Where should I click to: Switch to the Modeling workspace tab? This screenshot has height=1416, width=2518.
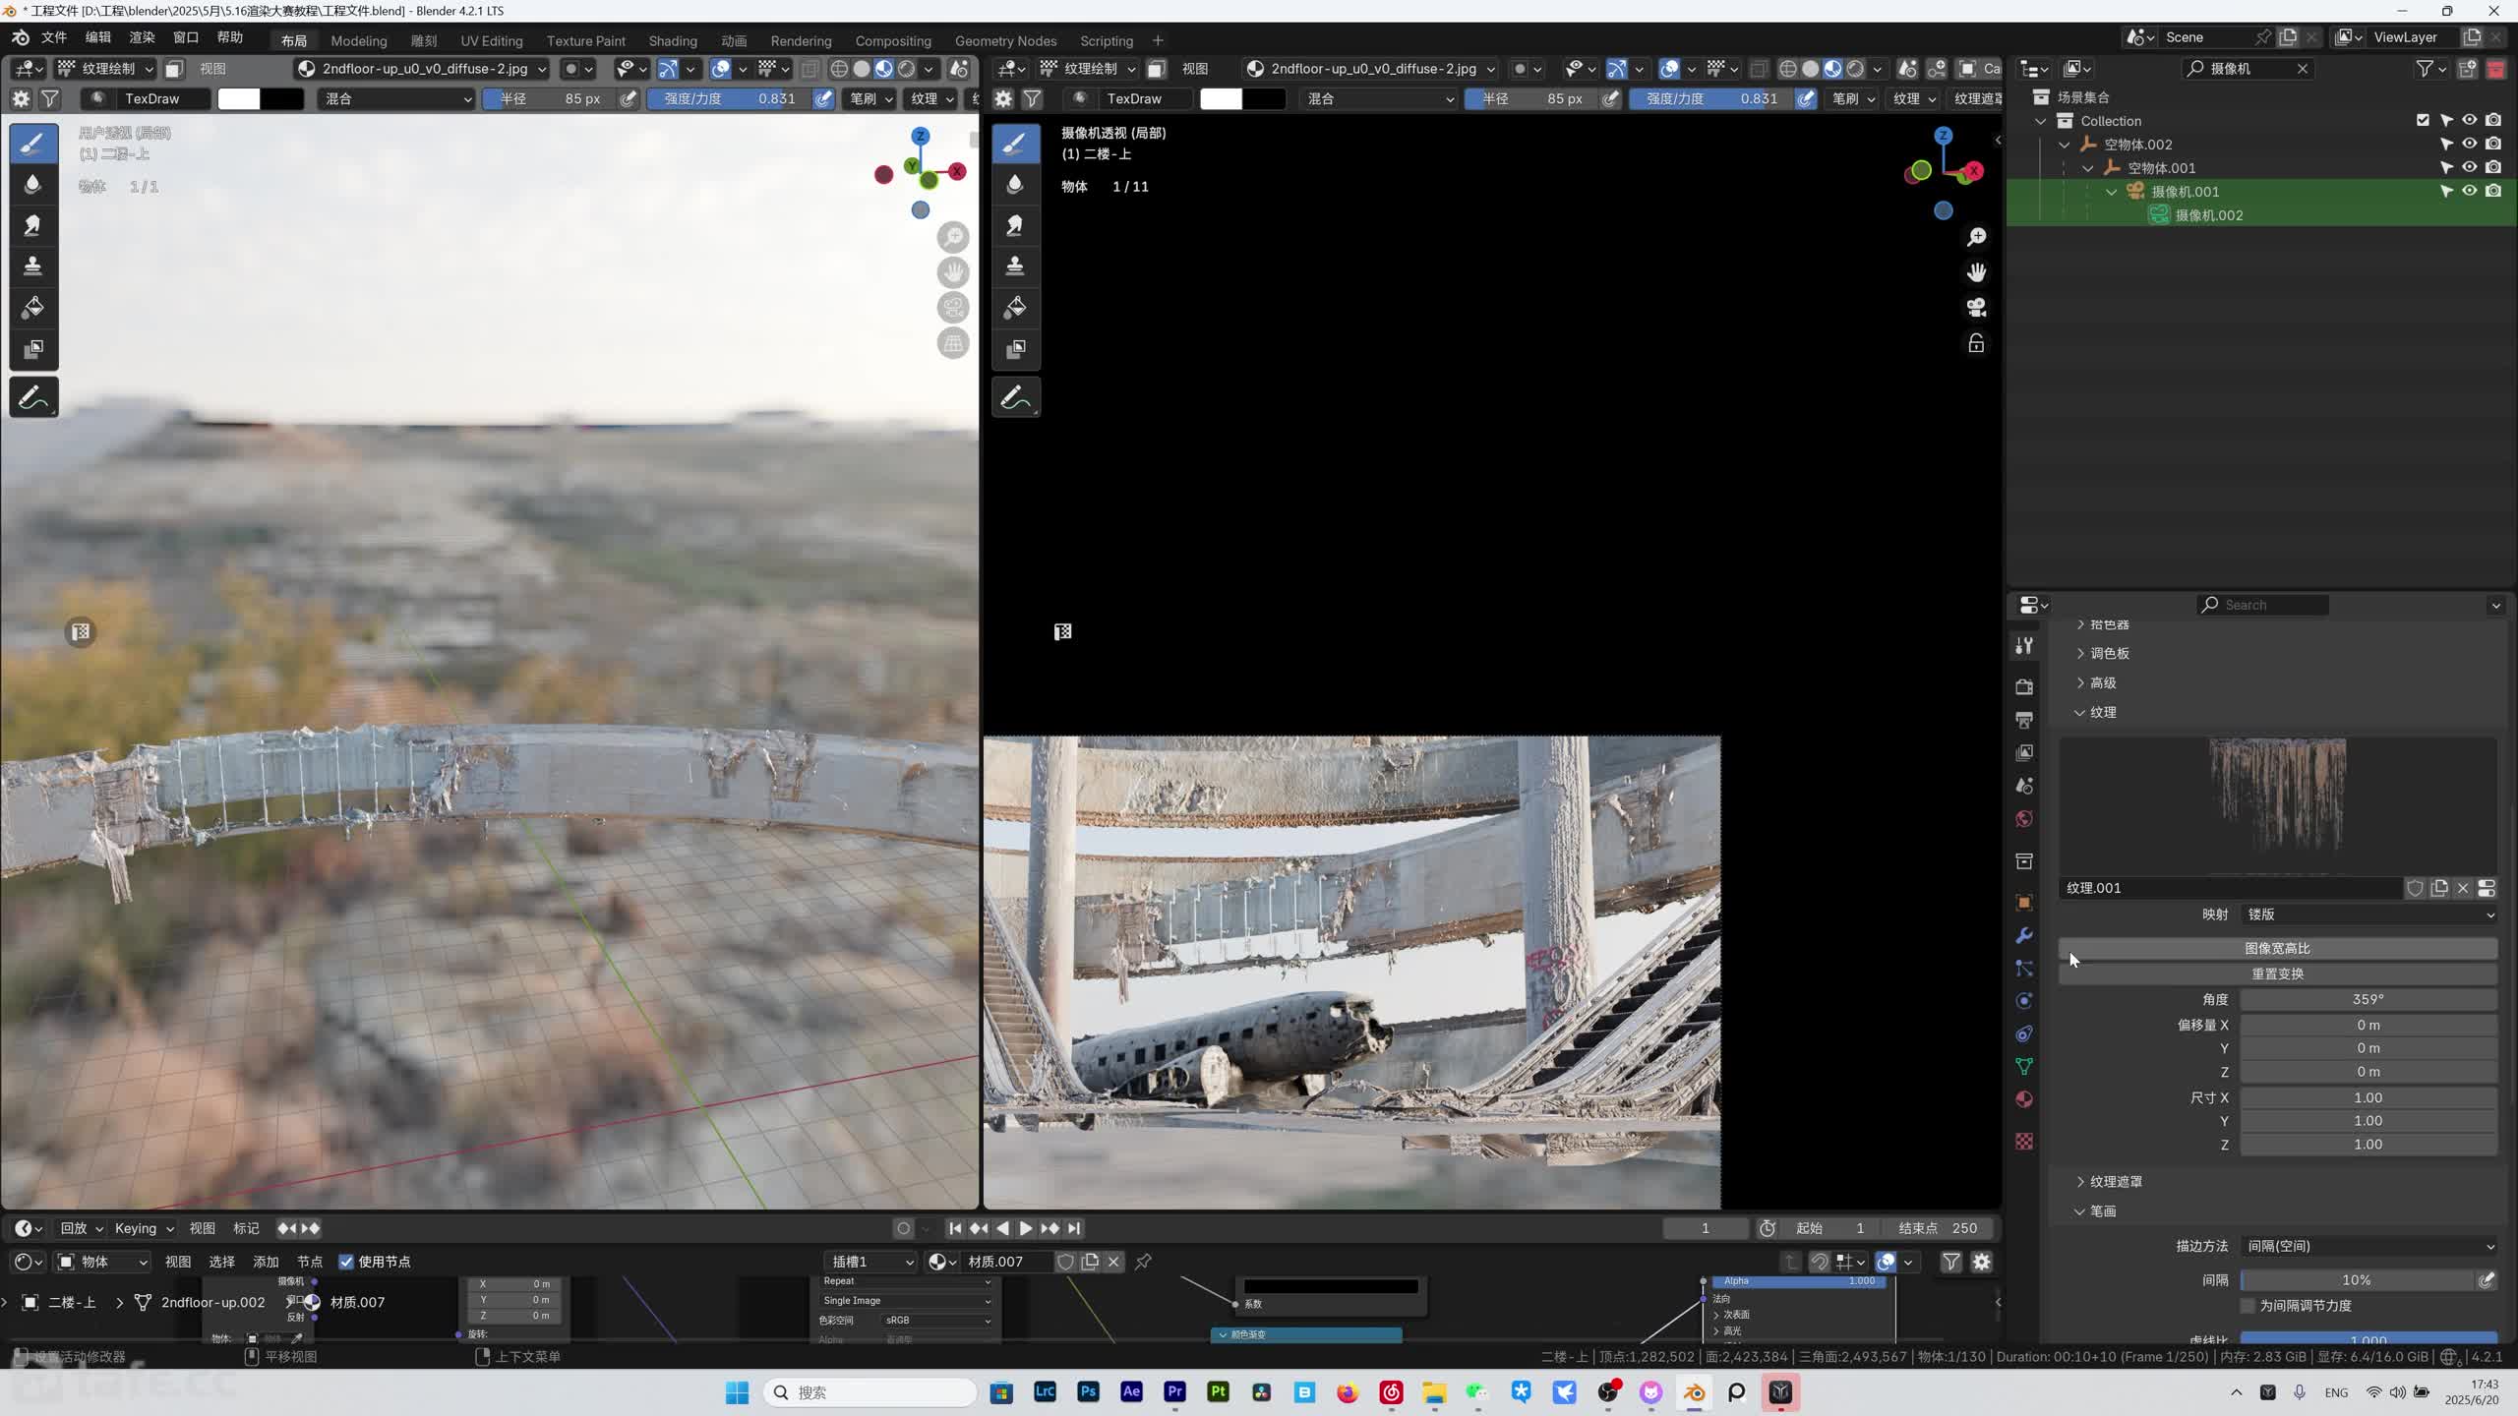(x=358, y=40)
